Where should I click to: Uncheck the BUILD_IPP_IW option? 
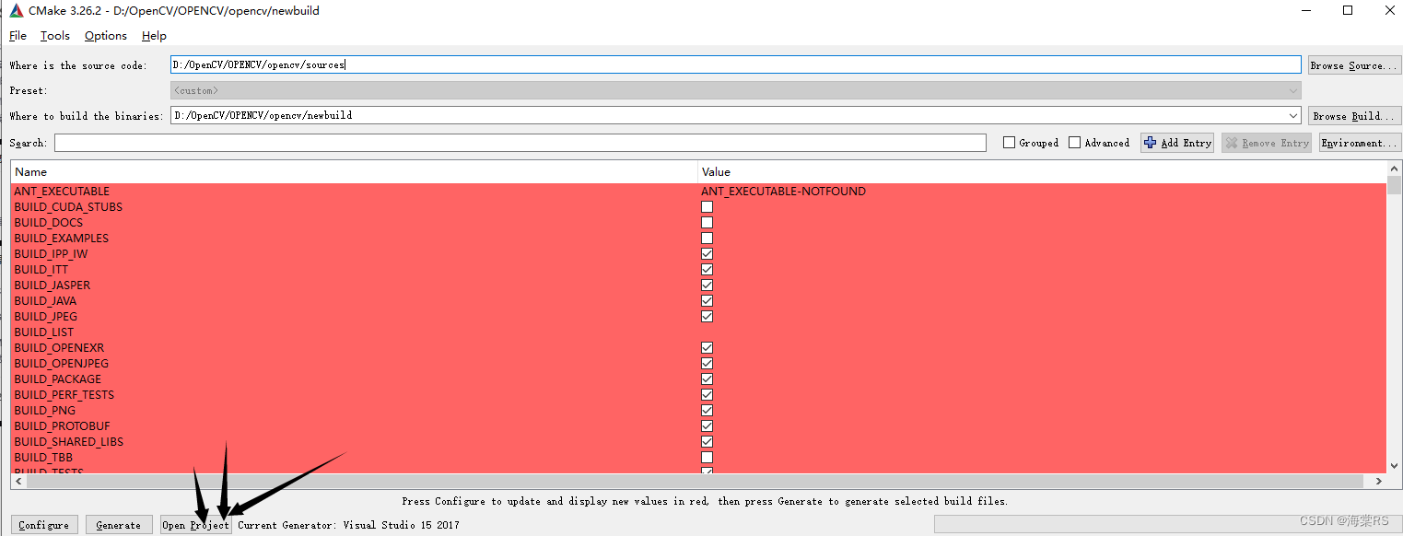pos(707,254)
